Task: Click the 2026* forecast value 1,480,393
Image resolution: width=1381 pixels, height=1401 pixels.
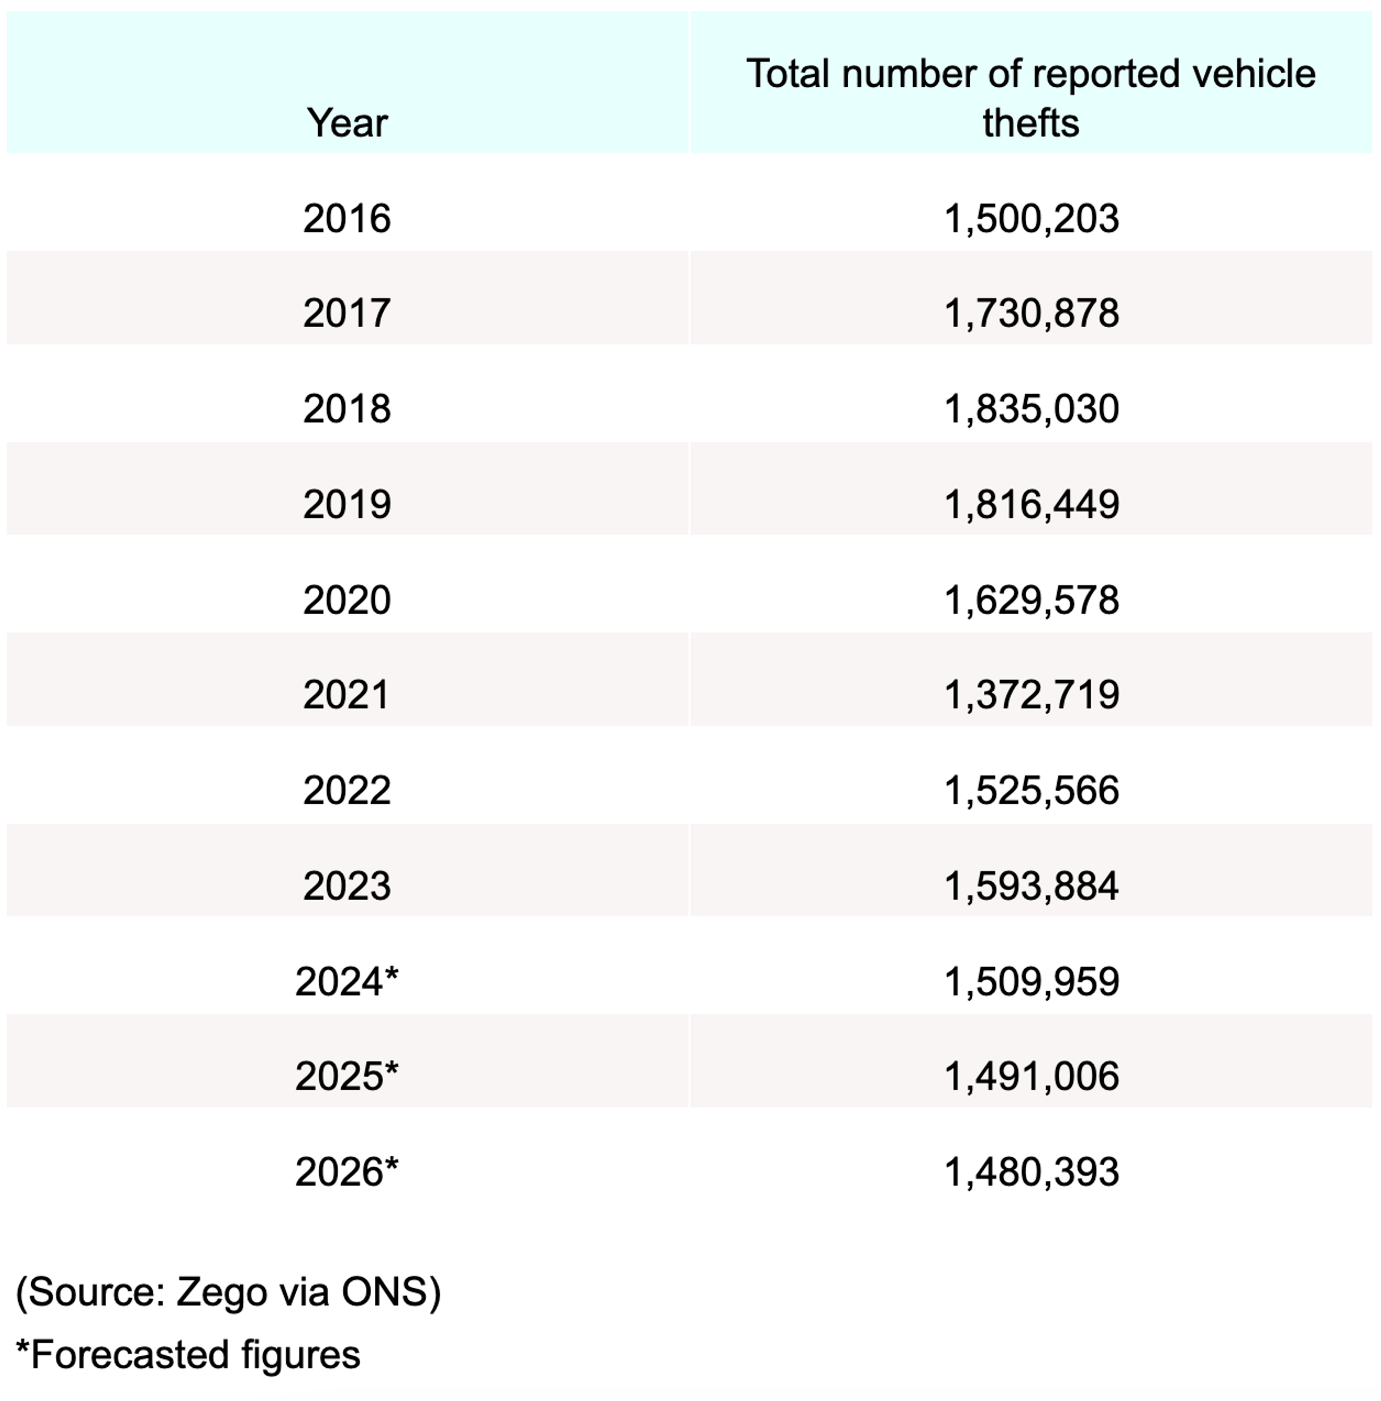Action: pyautogui.click(x=1031, y=1172)
